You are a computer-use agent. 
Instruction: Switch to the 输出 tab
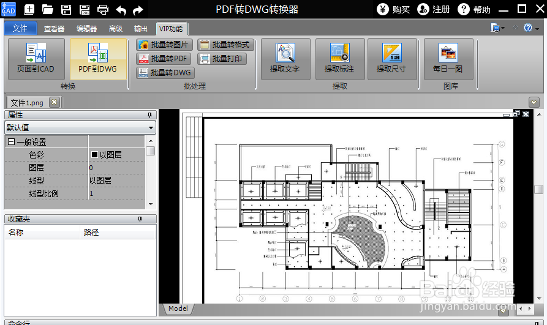pyautogui.click(x=141, y=29)
